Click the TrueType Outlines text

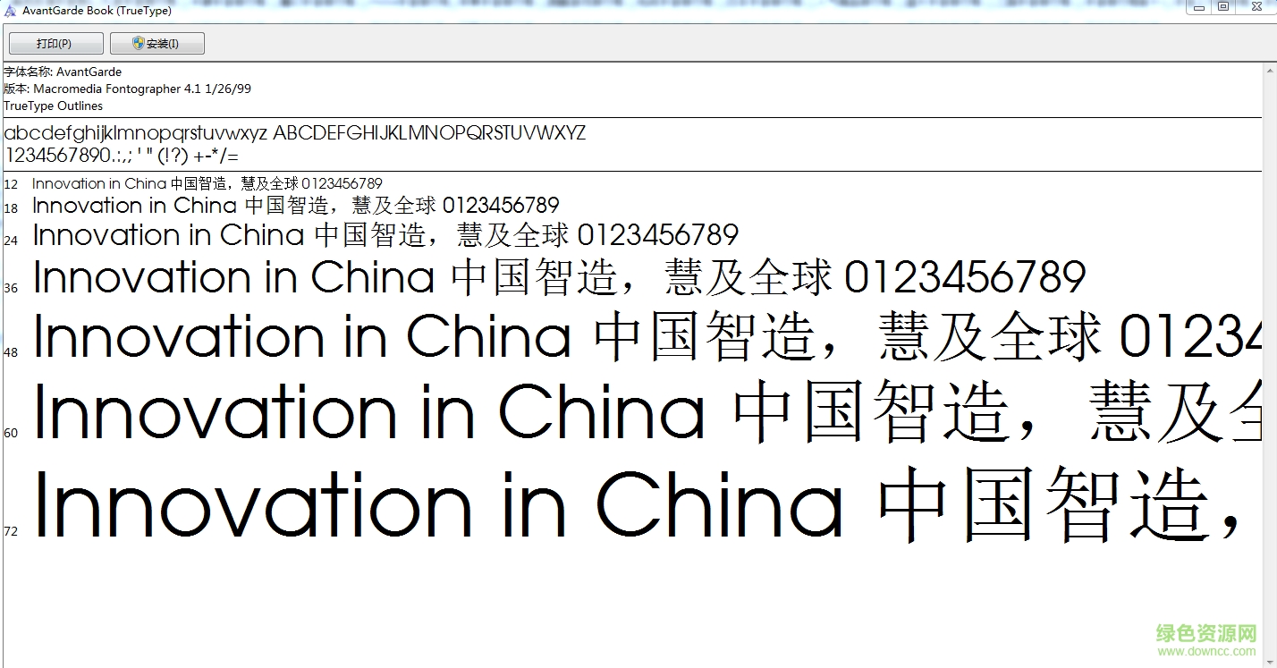[53, 106]
